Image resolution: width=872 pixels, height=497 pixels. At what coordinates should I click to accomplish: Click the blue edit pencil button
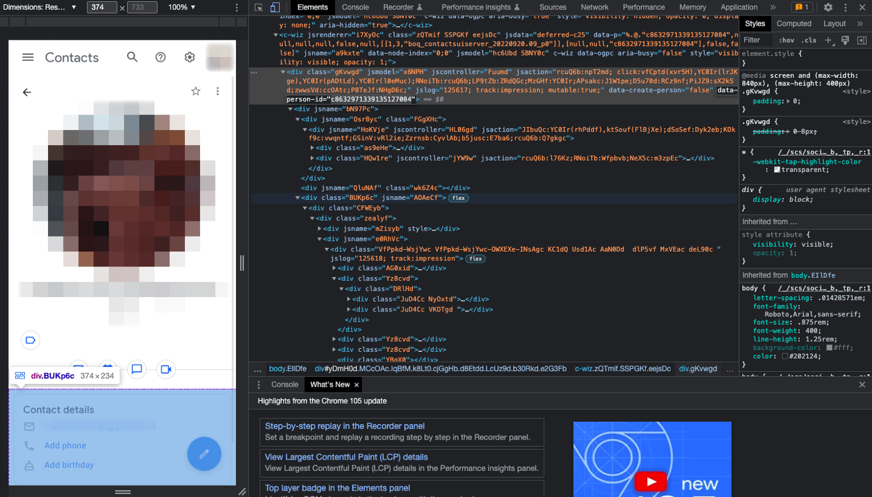(x=204, y=454)
